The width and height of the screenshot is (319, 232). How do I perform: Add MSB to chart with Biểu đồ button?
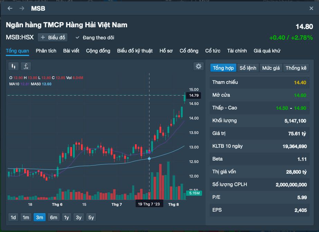coord(53,38)
